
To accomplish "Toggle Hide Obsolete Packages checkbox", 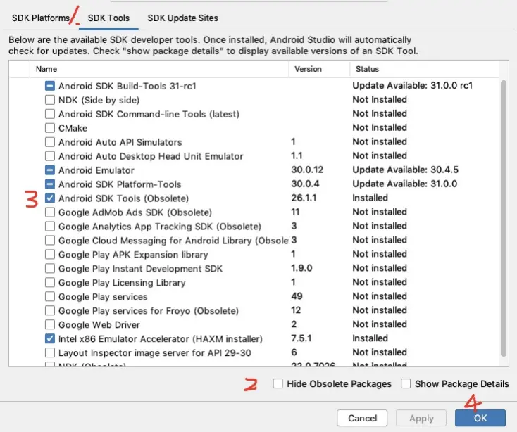I will click(x=278, y=384).
